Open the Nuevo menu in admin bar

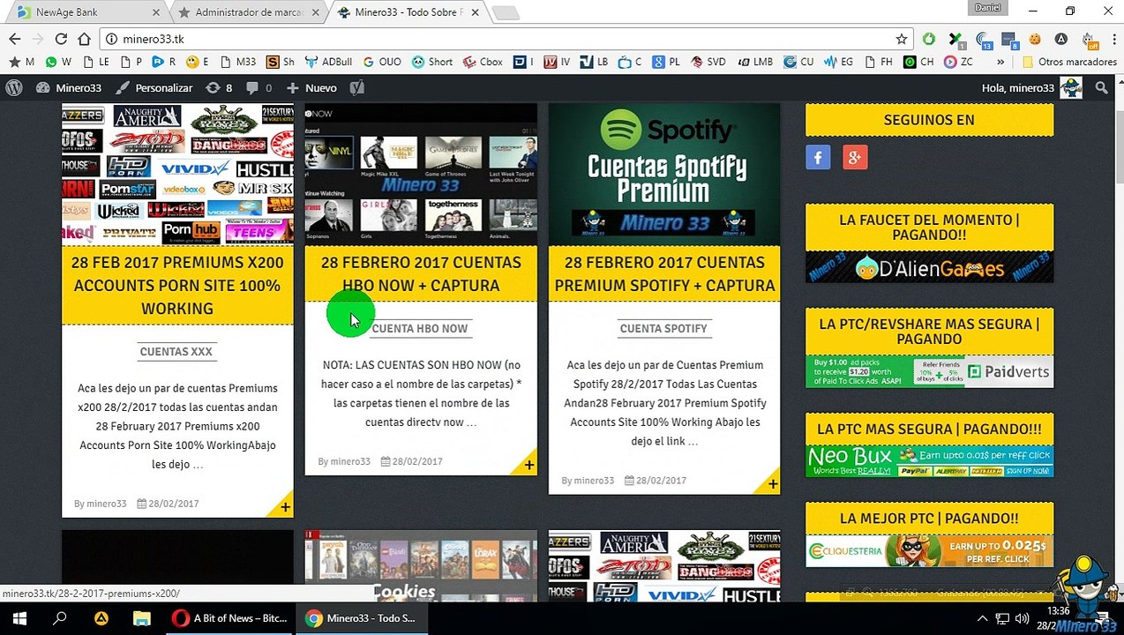311,87
